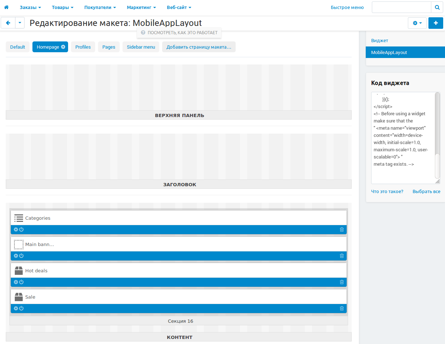This screenshot has height=344, width=445.
Task: Toggle power state of the Categories block
Action: click(x=21, y=229)
